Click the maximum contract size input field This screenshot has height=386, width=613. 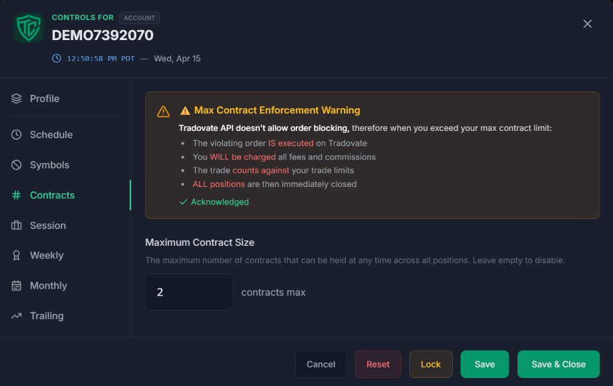pos(189,292)
